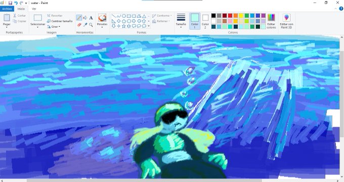Click the Undo arrow in the title bar
The image size is (344, 182).
click(x=16, y=3)
